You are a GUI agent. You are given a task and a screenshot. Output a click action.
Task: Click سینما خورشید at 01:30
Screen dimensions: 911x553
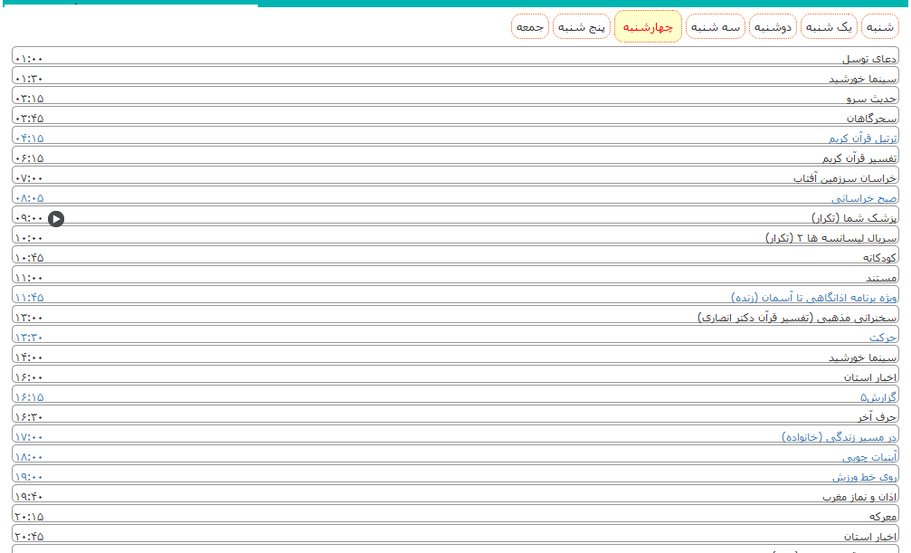(x=863, y=79)
